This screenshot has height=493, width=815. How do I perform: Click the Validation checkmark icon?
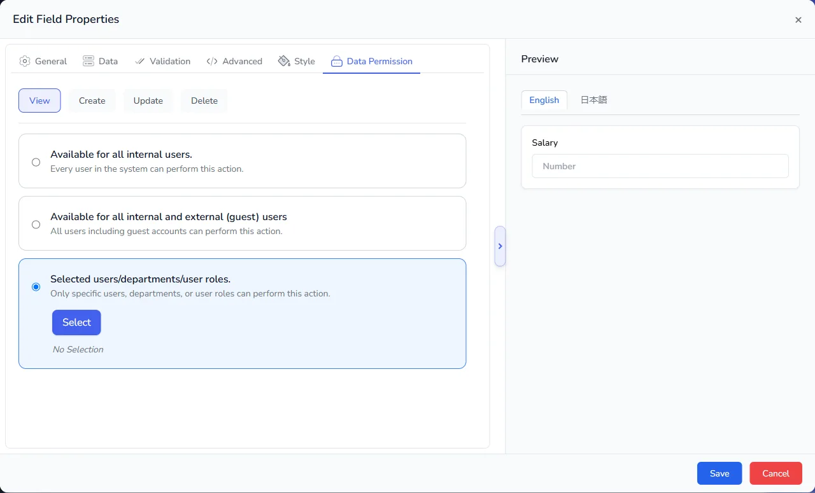point(139,61)
